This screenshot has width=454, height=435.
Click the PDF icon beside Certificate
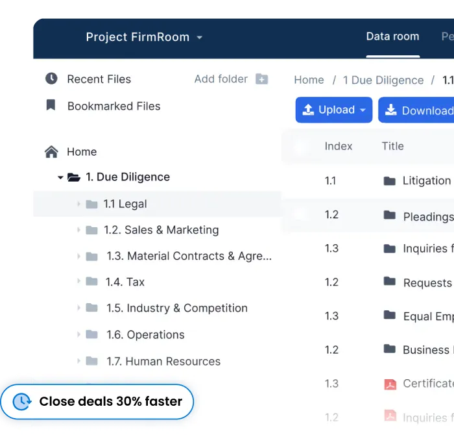coord(390,384)
